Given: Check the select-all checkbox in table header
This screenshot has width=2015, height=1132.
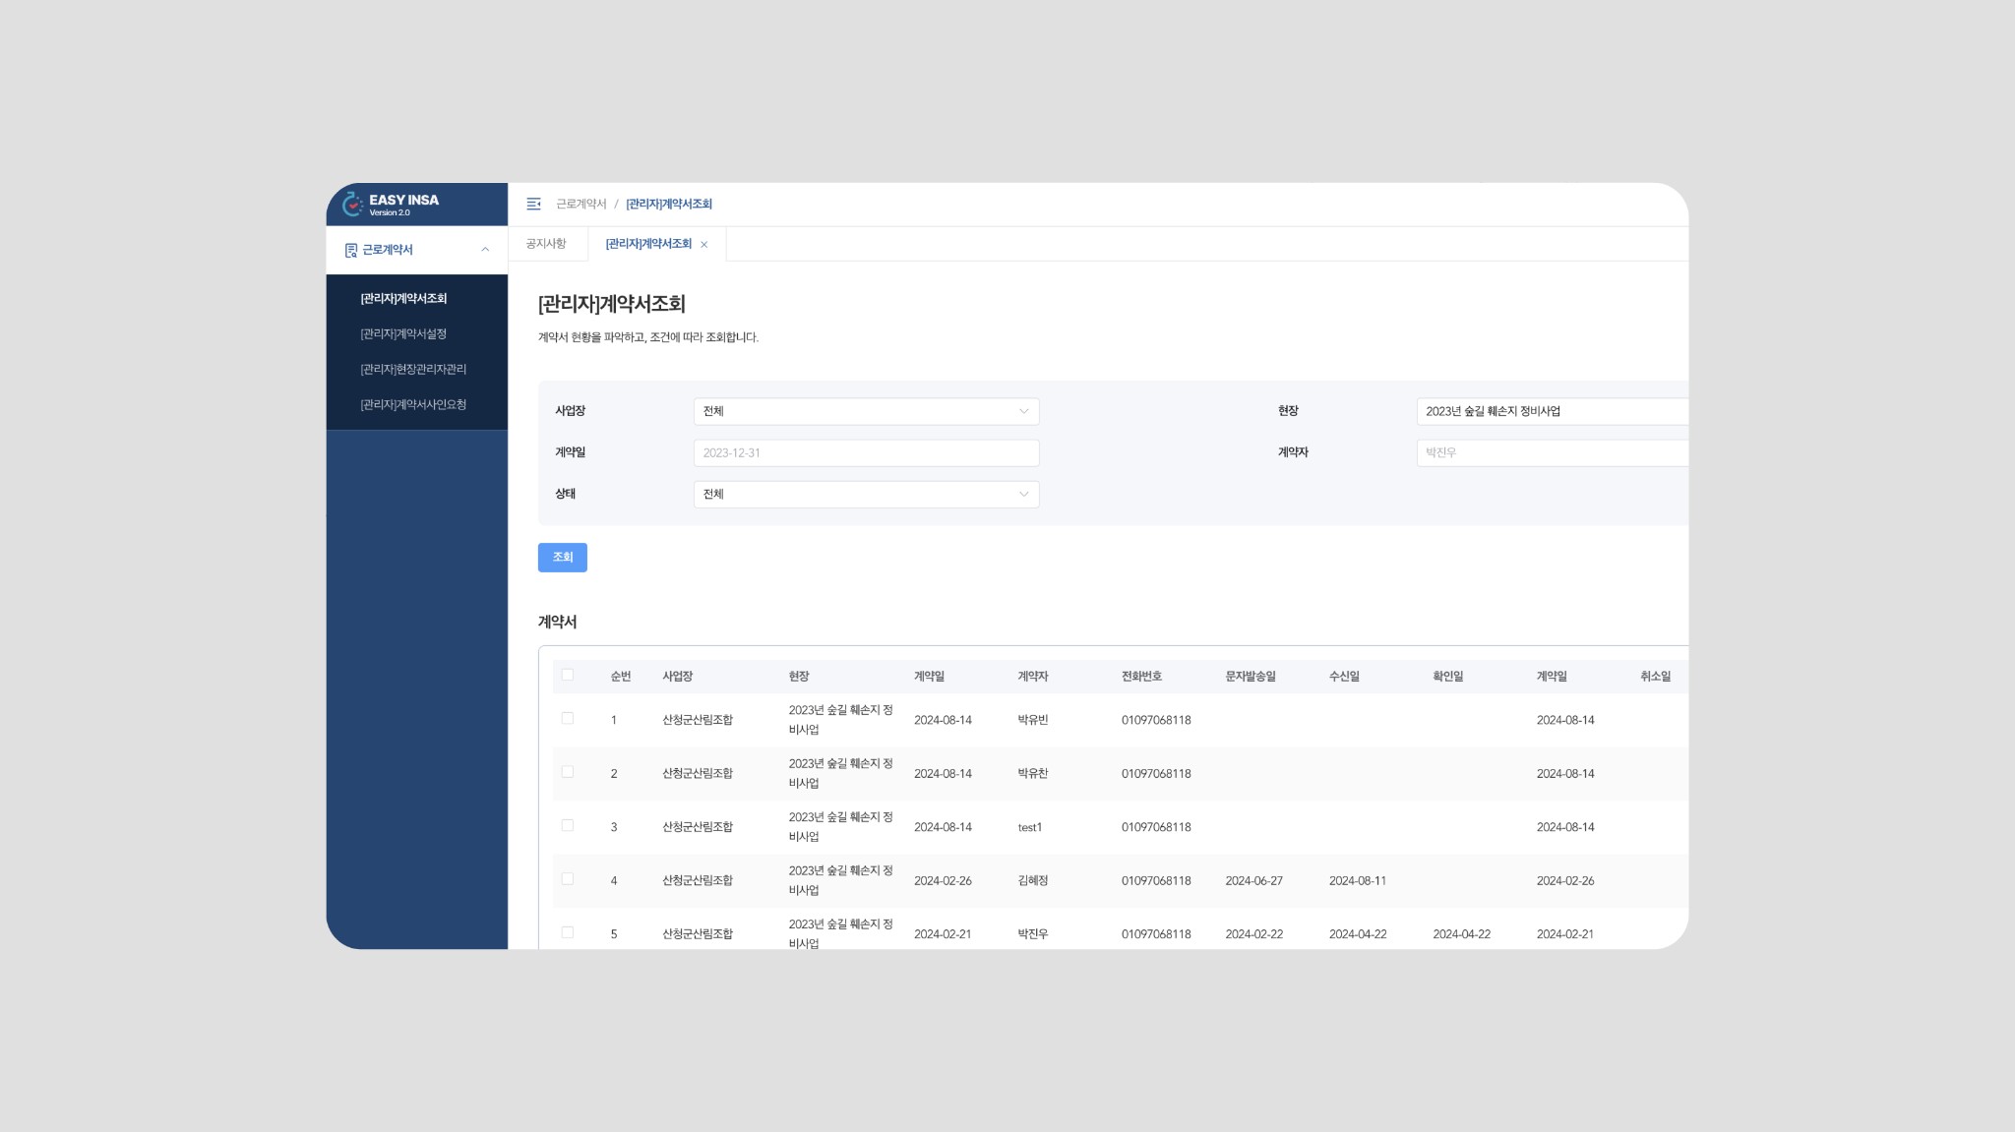Looking at the screenshot, I should pyautogui.click(x=568, y=675).
